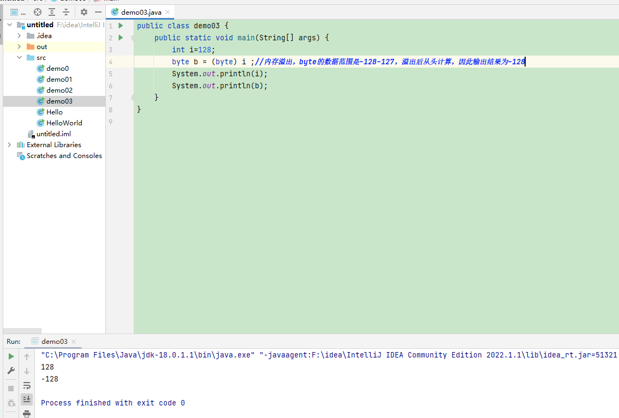Click the fold end marker on line 7
The width and height of the screenshot is (619, 418).
click(x=134, y=98)
